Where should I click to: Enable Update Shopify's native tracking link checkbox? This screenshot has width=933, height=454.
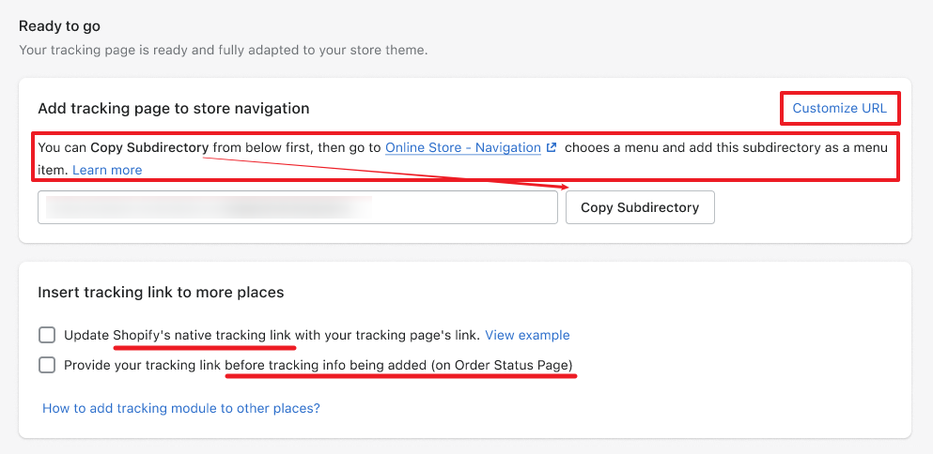(47, 335)
